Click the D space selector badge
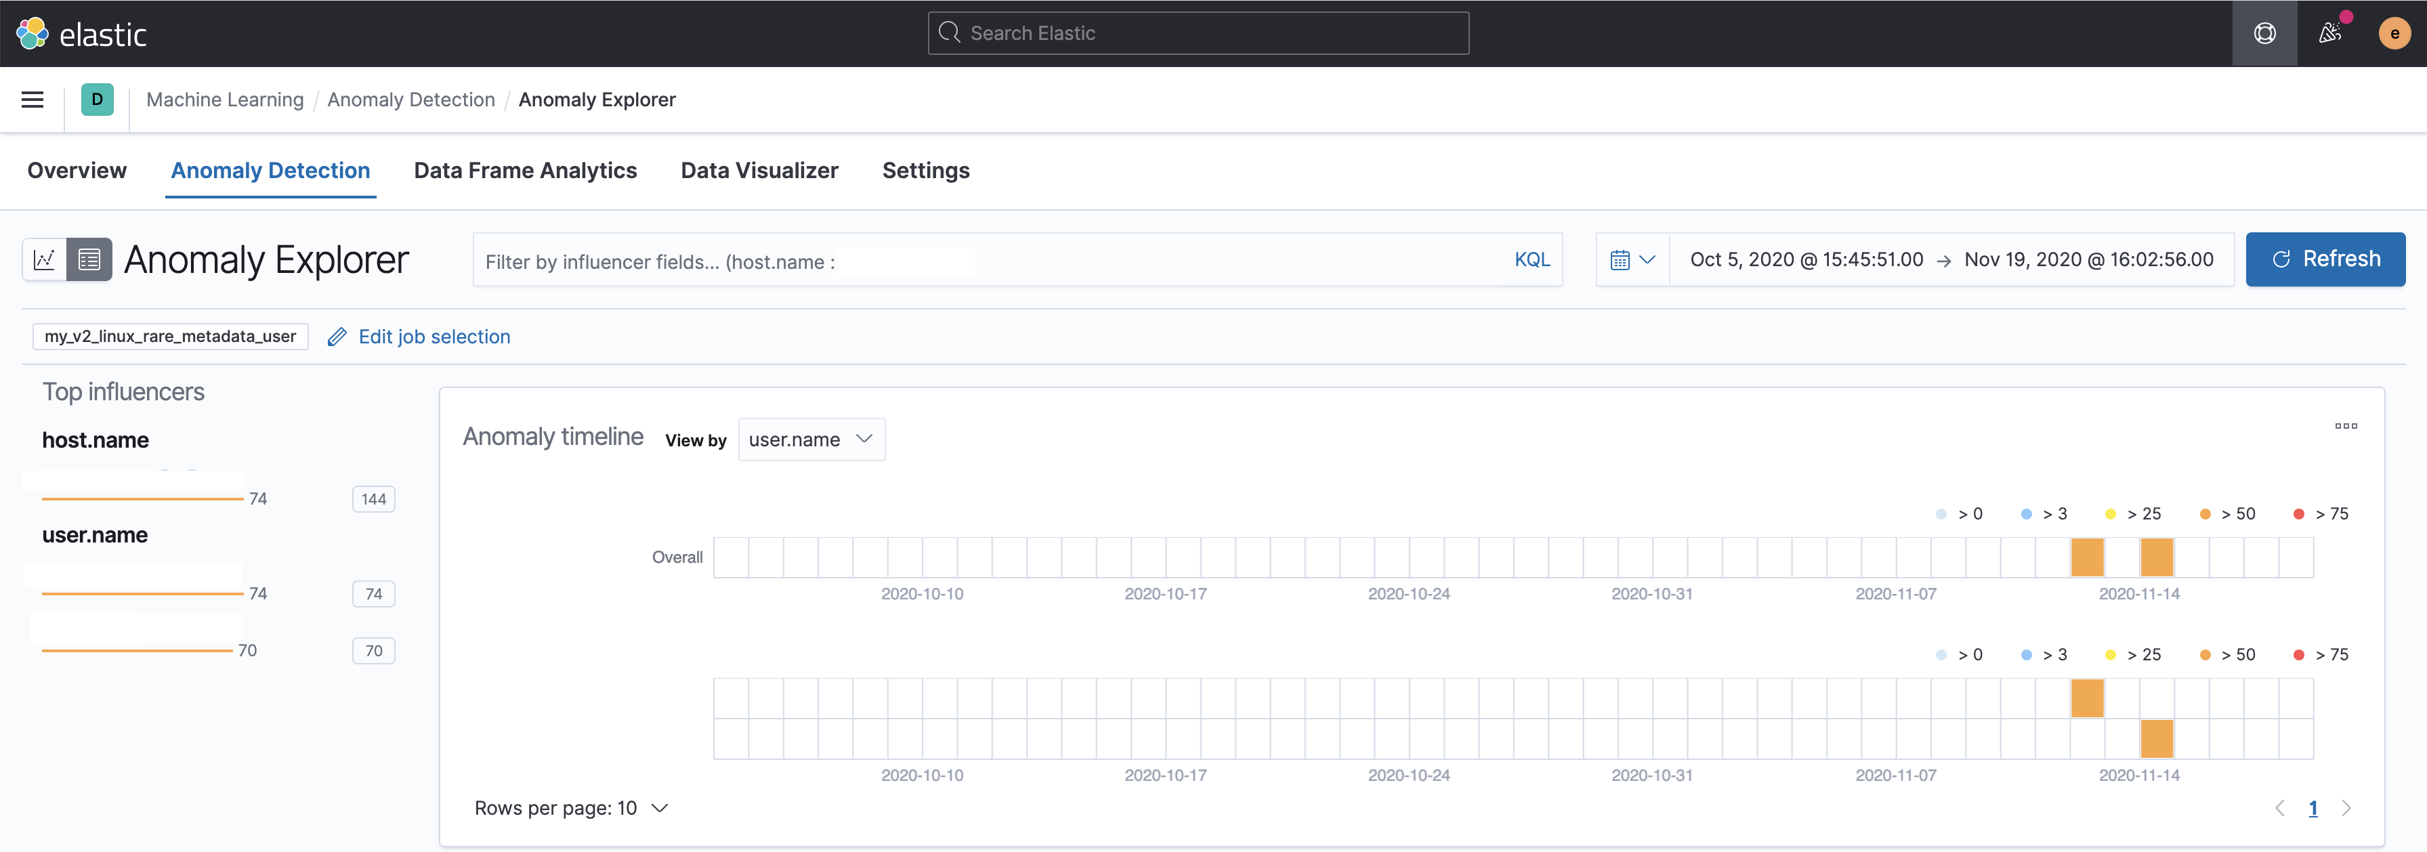Screen dimensions: 2427x852 97,100
